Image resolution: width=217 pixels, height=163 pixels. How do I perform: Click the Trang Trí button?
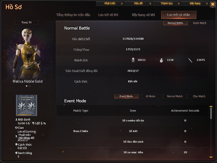click(x=26, y=23)
